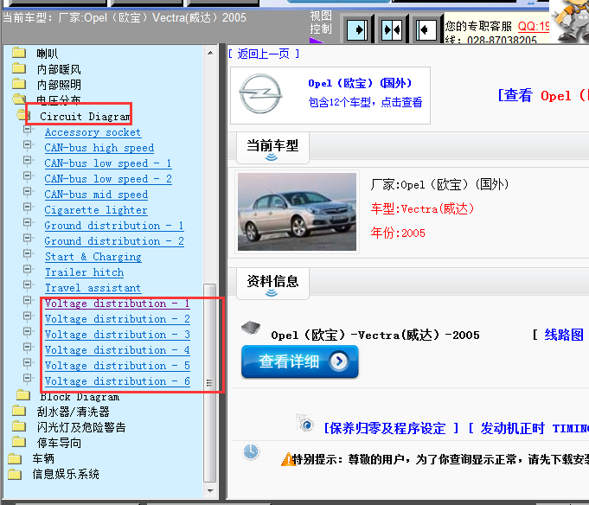Open Voltage distribution - 4

(118, 350)
